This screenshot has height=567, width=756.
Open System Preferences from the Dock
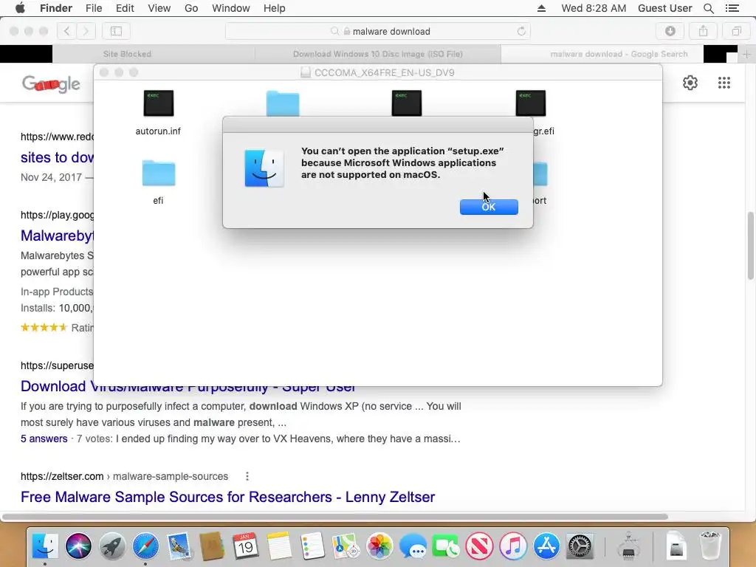580,546
